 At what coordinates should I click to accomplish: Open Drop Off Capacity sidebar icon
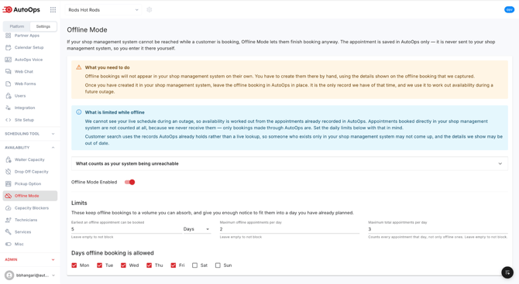click(x=9, y=172)
